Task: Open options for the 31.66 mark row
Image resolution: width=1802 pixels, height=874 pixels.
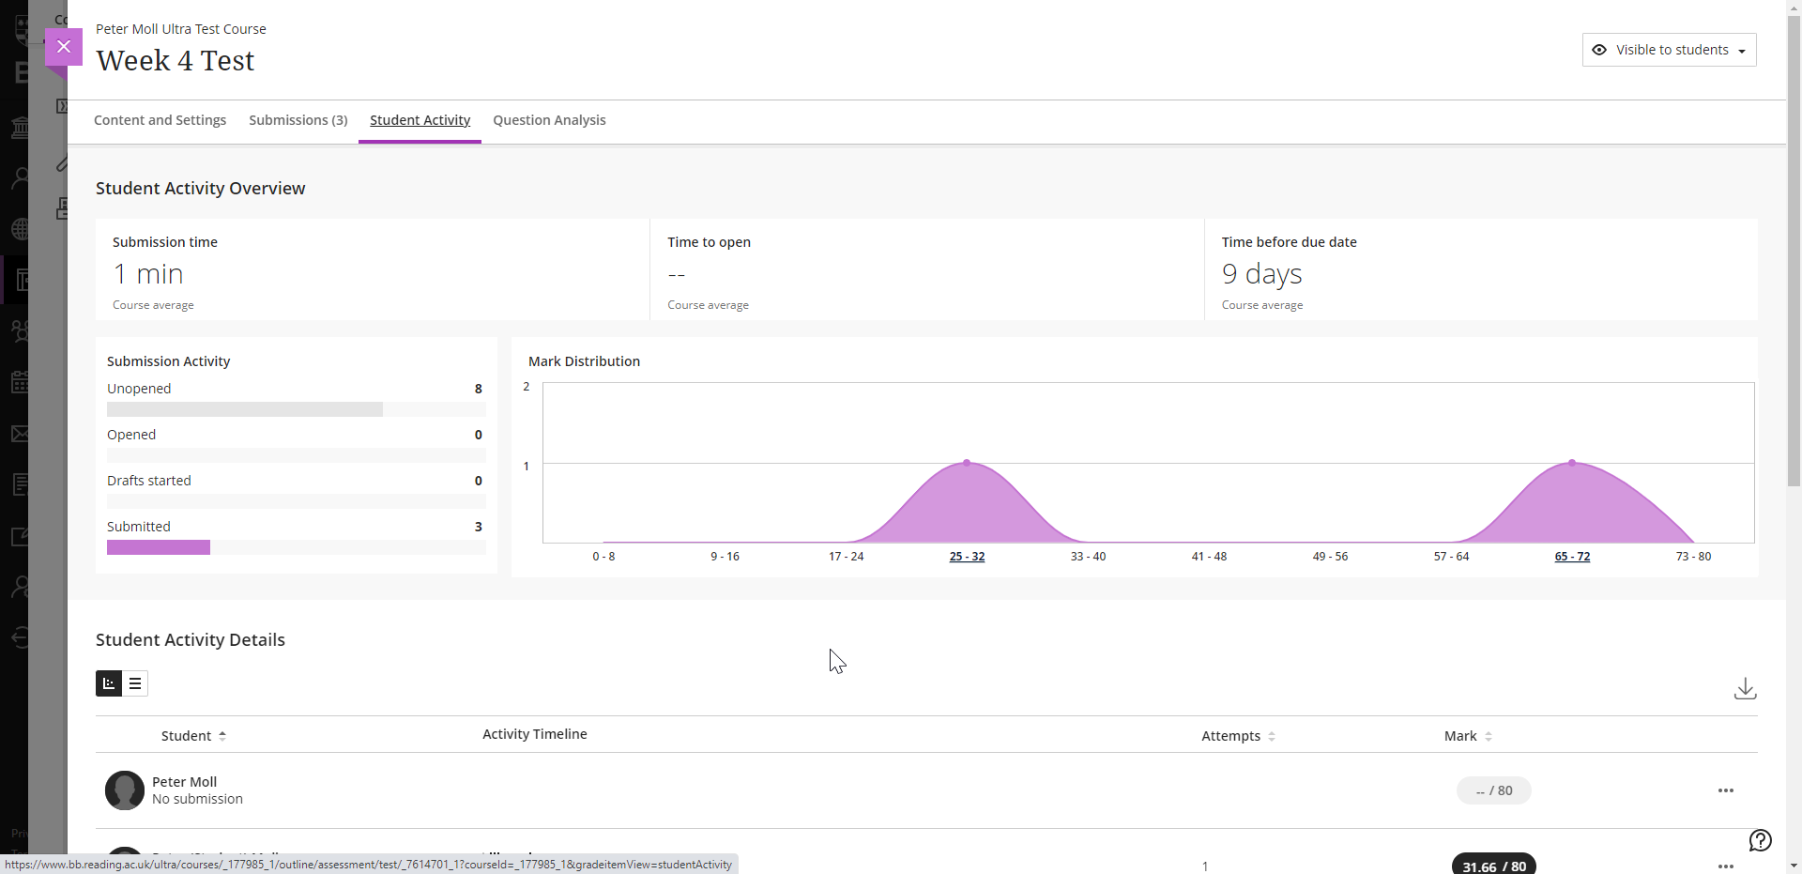Action: coord(1725,866)
